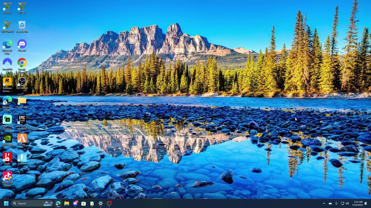Select the STACKS GTA shortcut
Image resolution: width=371 pixels, height=208 pixels.
(7, 8)
